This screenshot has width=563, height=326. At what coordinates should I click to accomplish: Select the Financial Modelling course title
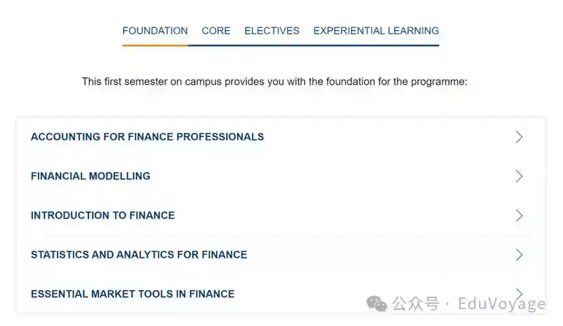click(x=90, y=176)
